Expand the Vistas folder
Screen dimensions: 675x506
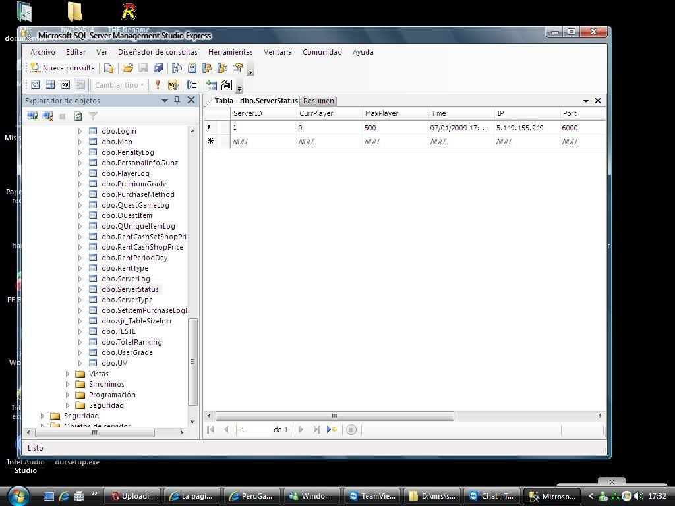(x=67, y=374)
